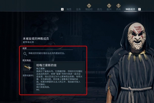Click the 给梅兰索斯的信 tooltip title
The image size is (154, 103).
[46, 65]
